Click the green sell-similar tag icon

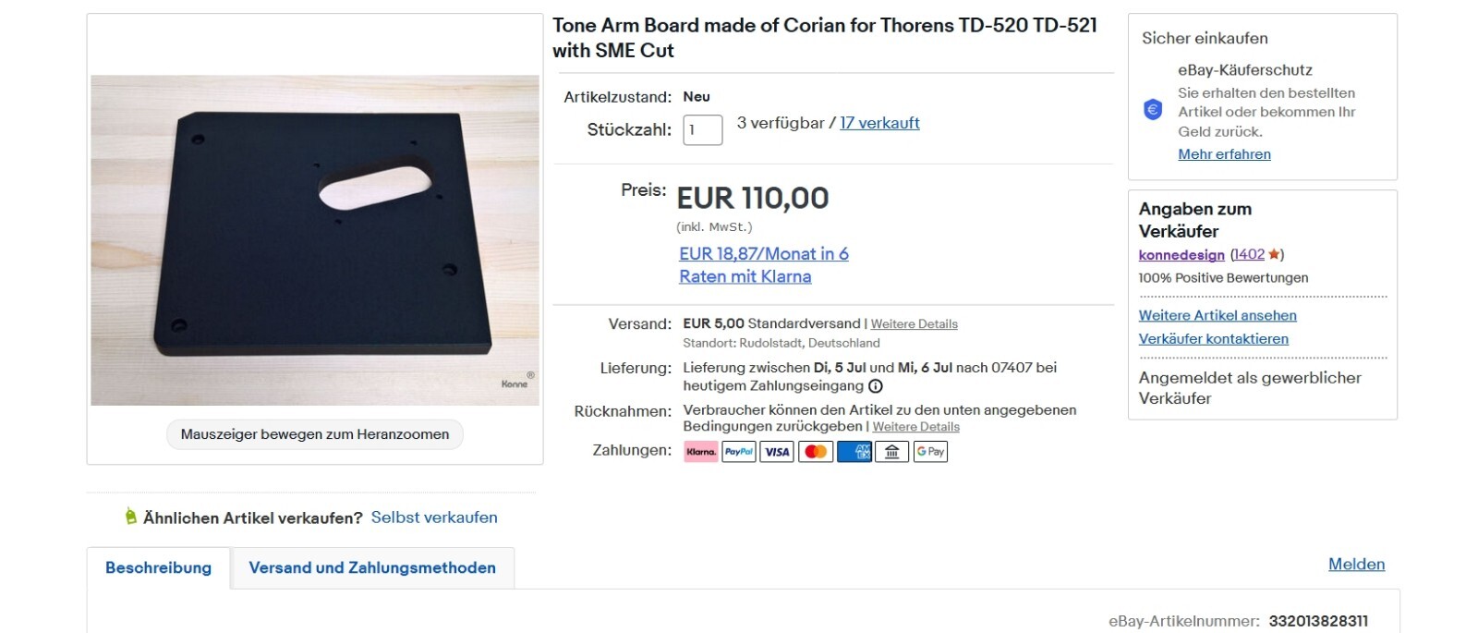131,517
